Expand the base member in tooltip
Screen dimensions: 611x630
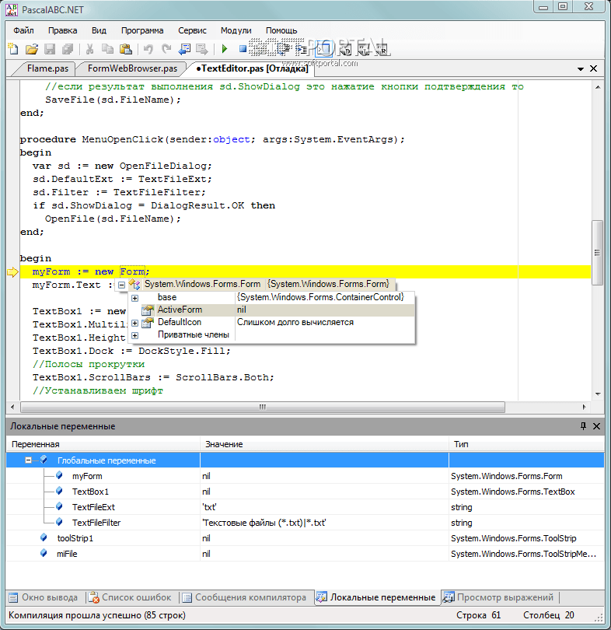134,298
